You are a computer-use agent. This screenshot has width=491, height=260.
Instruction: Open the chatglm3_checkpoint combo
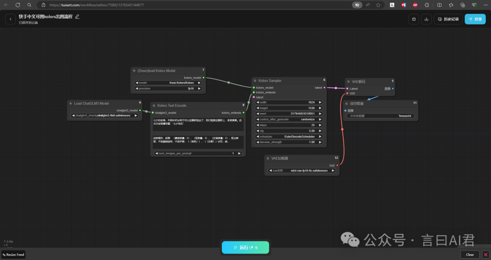pos(105,115)
